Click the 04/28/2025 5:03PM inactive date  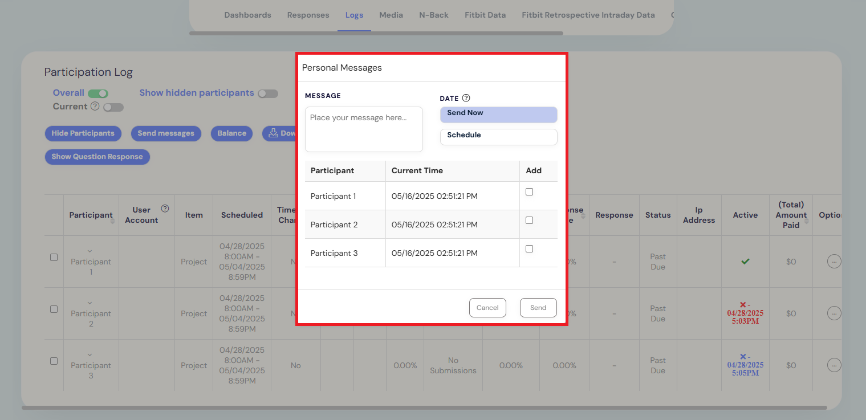745,317
